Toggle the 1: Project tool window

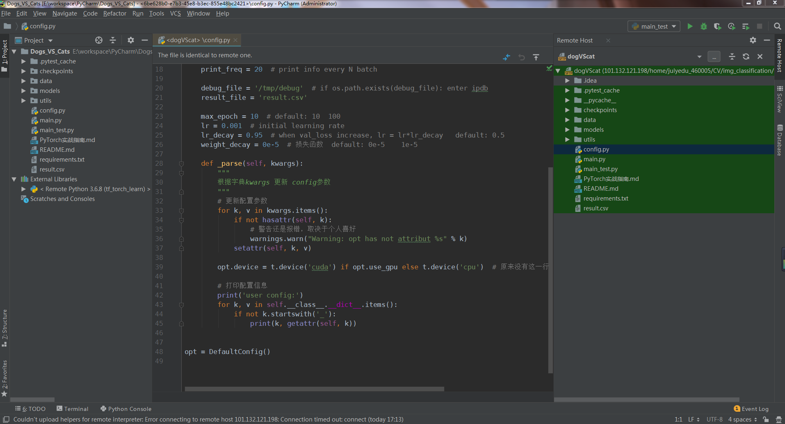coord(5,56)
